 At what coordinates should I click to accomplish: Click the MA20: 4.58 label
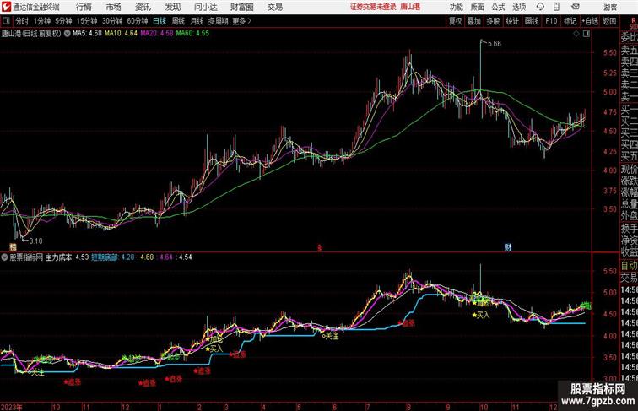(x=157, y=34)
